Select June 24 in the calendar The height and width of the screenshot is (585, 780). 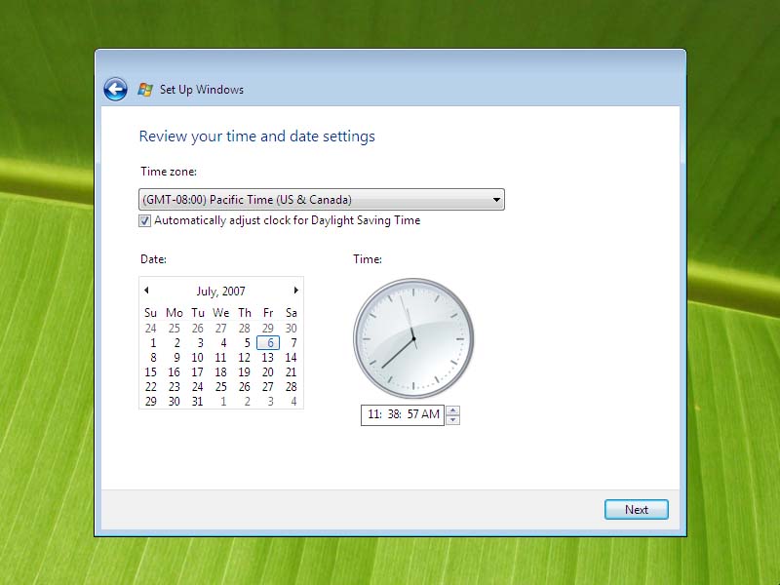pos(151,329)
